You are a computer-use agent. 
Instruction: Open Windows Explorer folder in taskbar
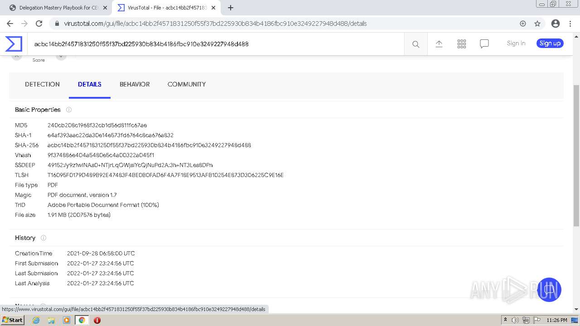[51, 320]
